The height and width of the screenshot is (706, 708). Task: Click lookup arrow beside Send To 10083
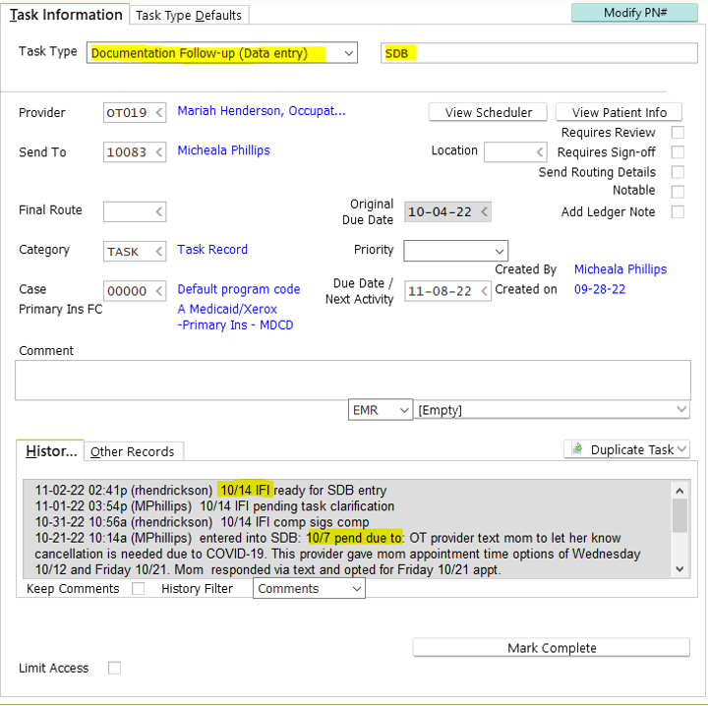click(159, 152)
